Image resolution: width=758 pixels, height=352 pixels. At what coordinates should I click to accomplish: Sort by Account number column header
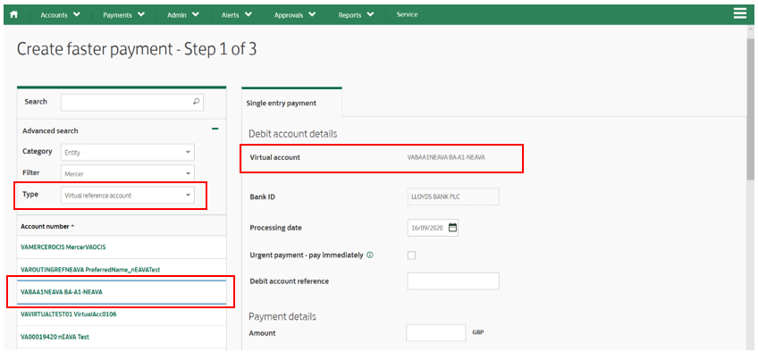point(48,226)
